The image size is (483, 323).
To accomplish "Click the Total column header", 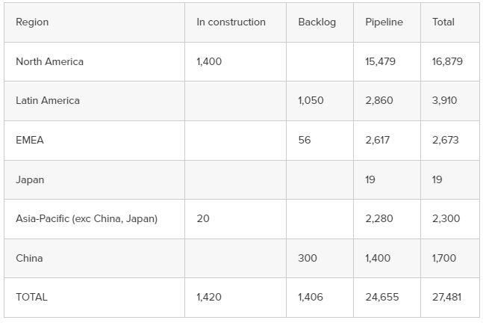I will coord(443,22).
